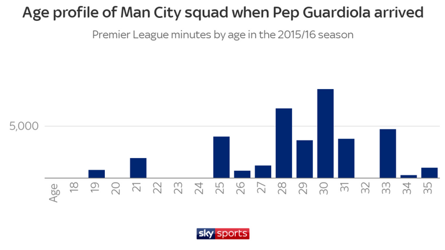This screenshot has height=250, width=445.
Task: Click the 18 x-axis tick label
Action: coord(74,187)
